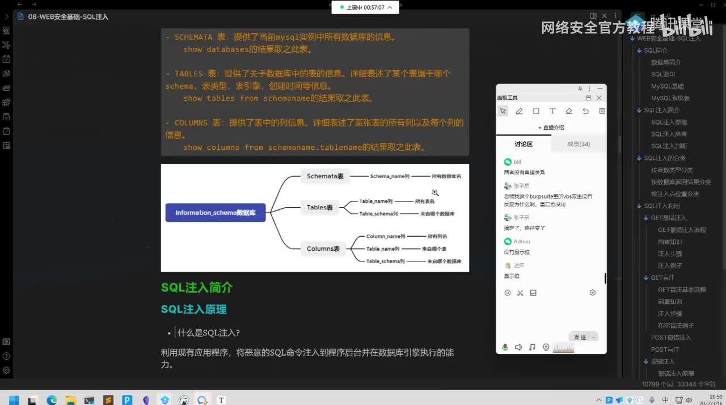
Task: Open Microsoft Edge from taskbar
Action: click(52, 400)
